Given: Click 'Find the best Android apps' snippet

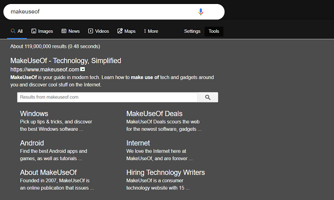Looking at the screenshot, I should [x=53, y=155].
